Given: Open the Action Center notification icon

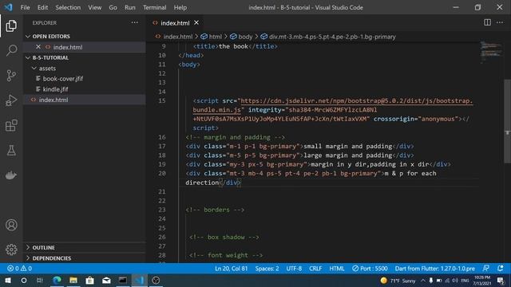Looking at the screenshot, I should point(501,281).
